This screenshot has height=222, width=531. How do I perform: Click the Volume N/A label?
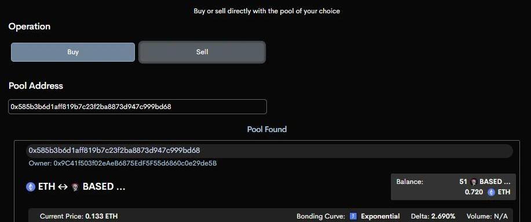coord(488,216)
